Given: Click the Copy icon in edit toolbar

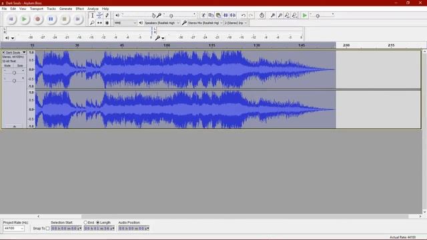Looking at the screenshot, I should (x=211, y=15).
